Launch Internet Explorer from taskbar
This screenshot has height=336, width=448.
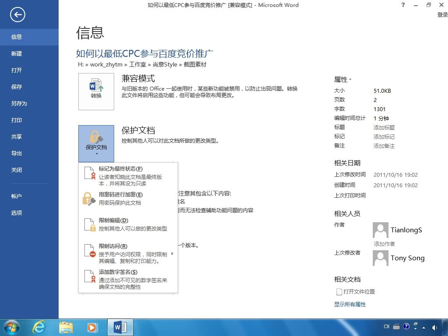tap(39, 327)
